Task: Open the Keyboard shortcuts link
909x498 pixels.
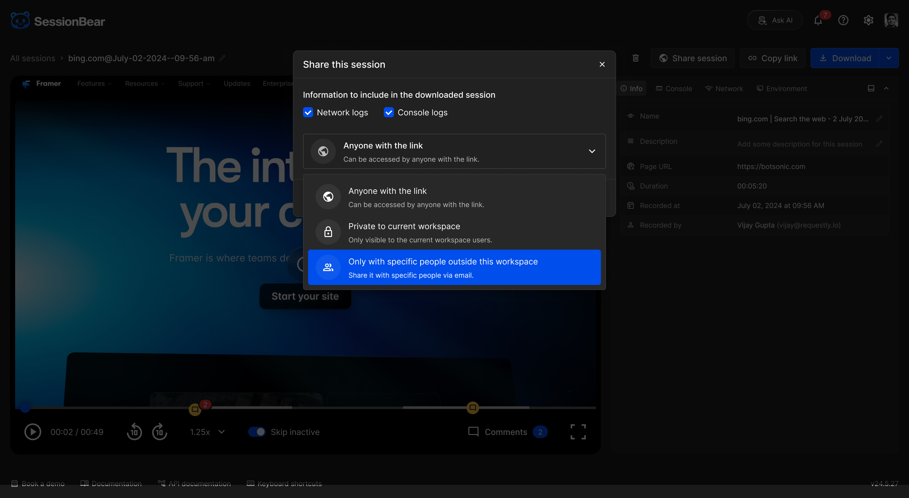Action: 284,483
